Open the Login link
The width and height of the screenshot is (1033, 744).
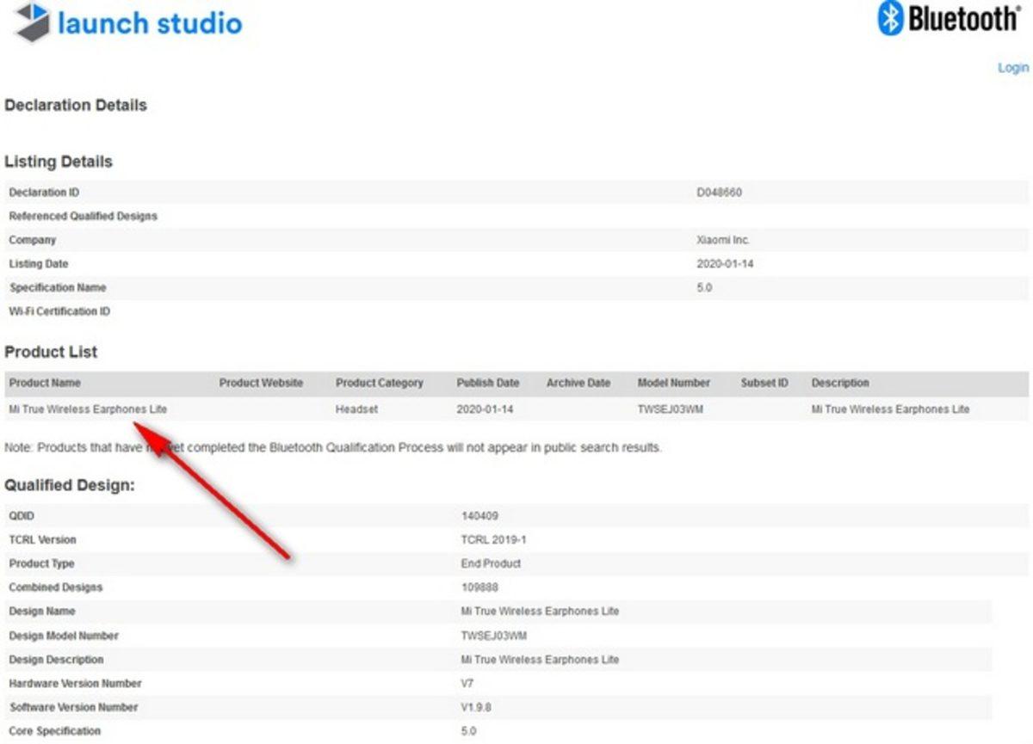click(x=1012, y=68)
